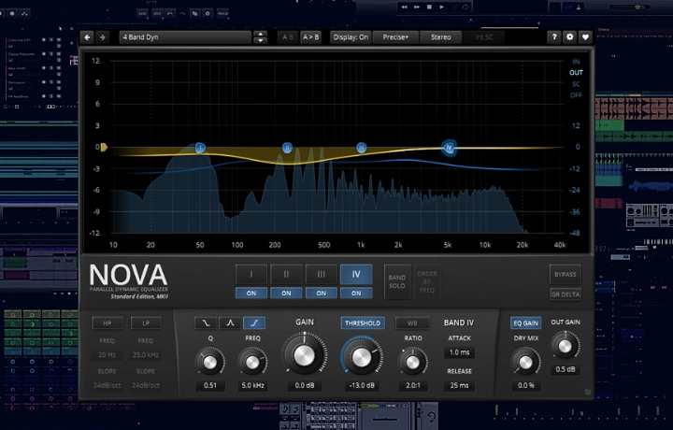Click the undo arrow in the DAW toolbar
673x430 pixels.
(x=170, y=13)
